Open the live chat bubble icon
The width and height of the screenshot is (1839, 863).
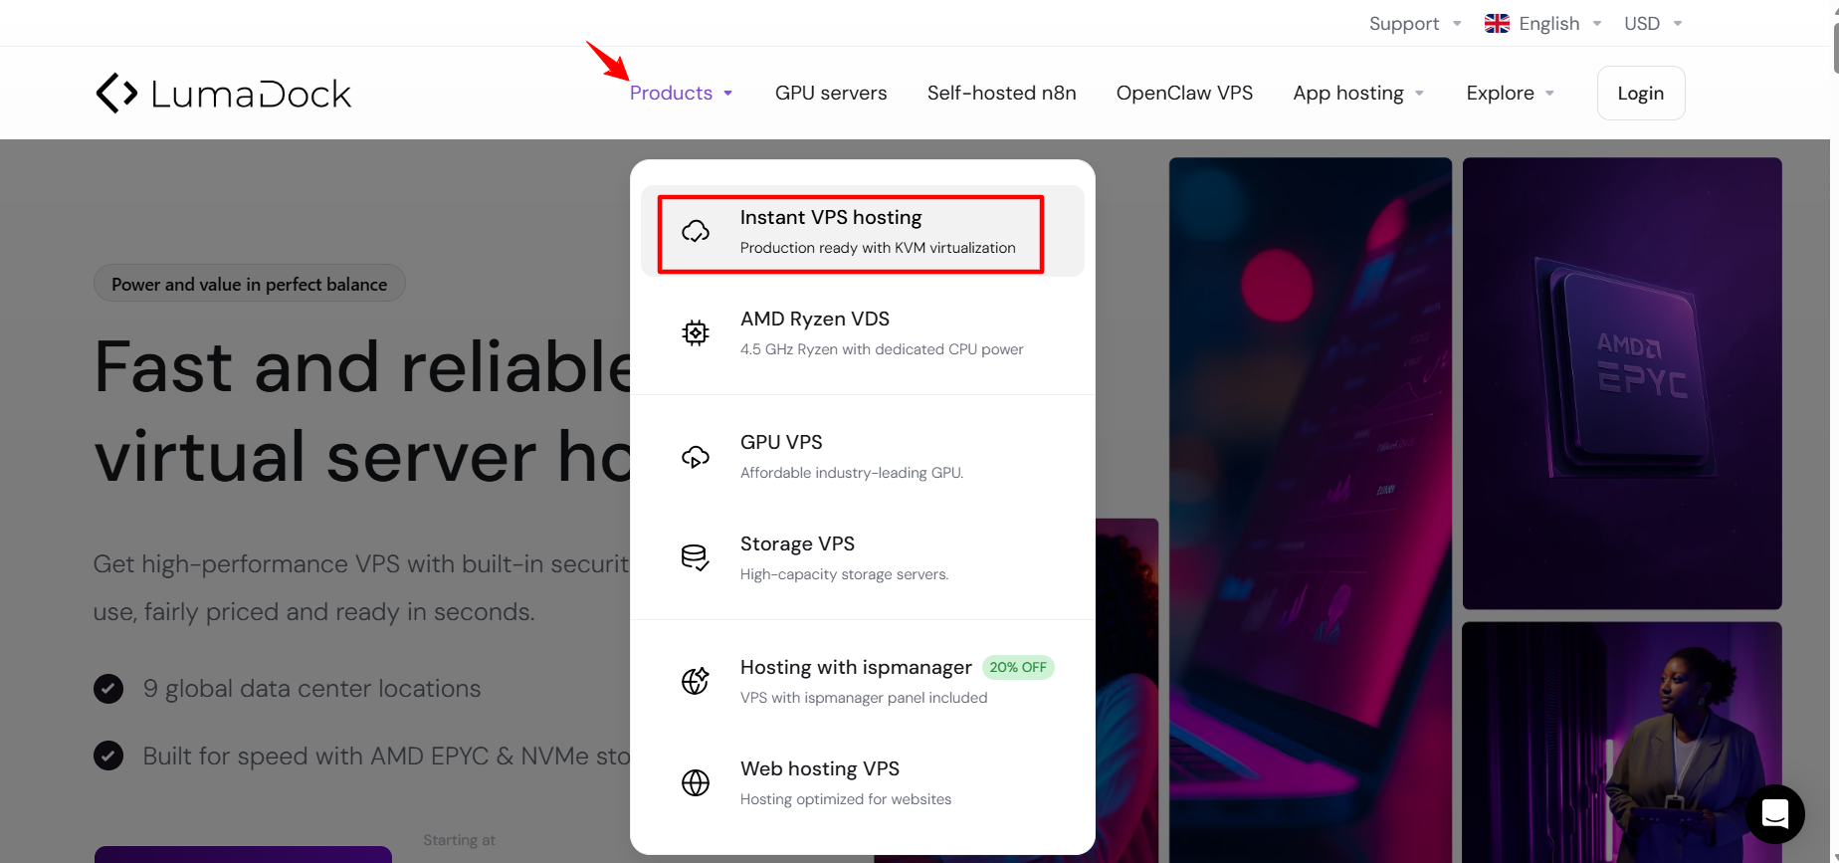1775,814
